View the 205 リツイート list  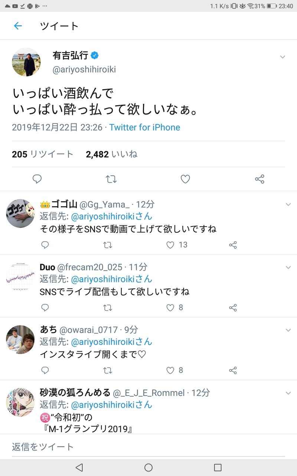[x=43, y=154]
